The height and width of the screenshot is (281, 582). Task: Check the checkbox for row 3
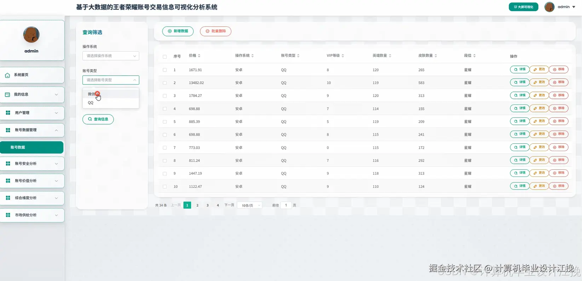pos(165,96)
